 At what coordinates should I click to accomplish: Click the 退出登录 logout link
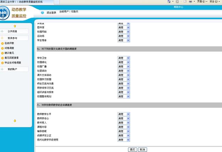coord(52,12)
